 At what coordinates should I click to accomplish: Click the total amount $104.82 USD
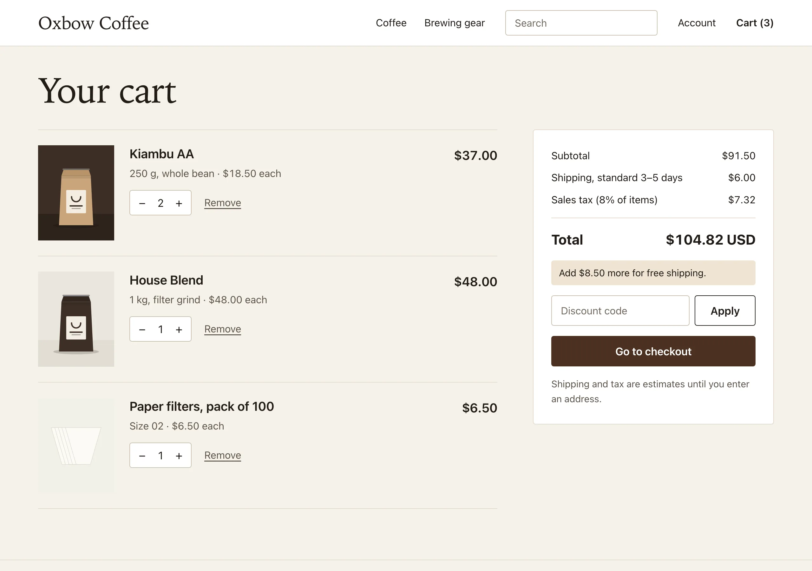tap(710, 240)
